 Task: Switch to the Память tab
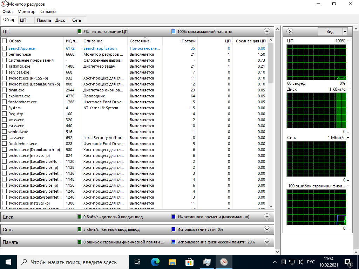pyautogui.click(x=44, y=20)
